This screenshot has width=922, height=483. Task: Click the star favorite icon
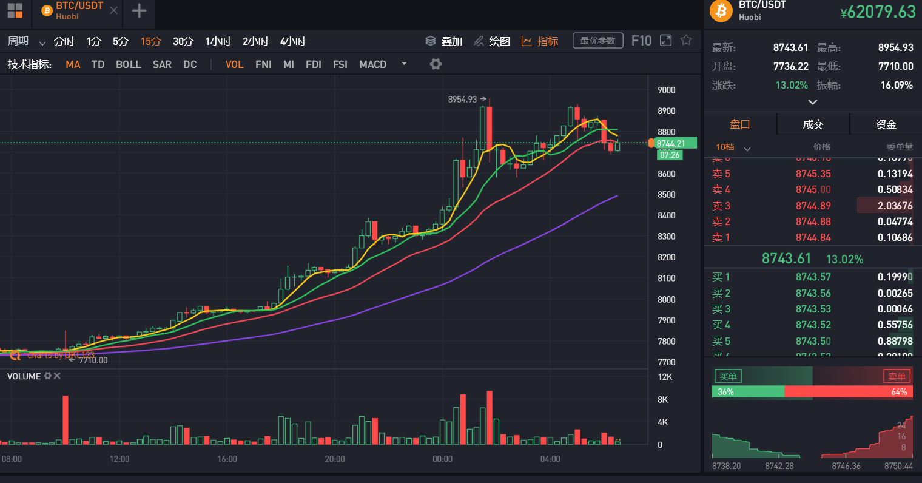pos(685,40)
